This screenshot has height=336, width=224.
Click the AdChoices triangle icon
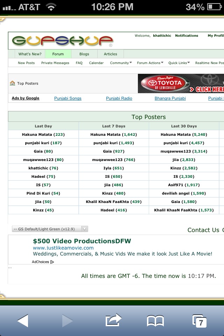pos(52,262)
